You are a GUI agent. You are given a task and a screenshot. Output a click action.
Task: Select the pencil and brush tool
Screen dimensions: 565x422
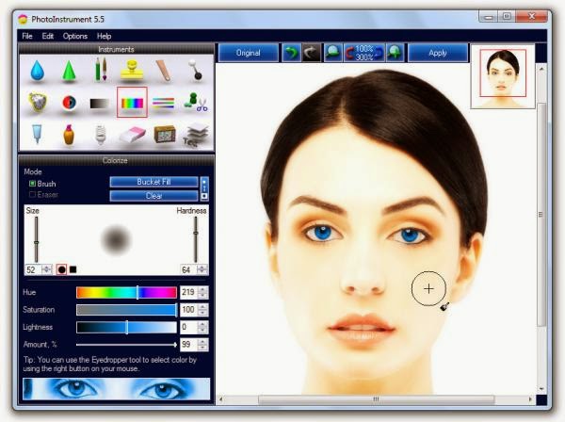tap(101, 69)
